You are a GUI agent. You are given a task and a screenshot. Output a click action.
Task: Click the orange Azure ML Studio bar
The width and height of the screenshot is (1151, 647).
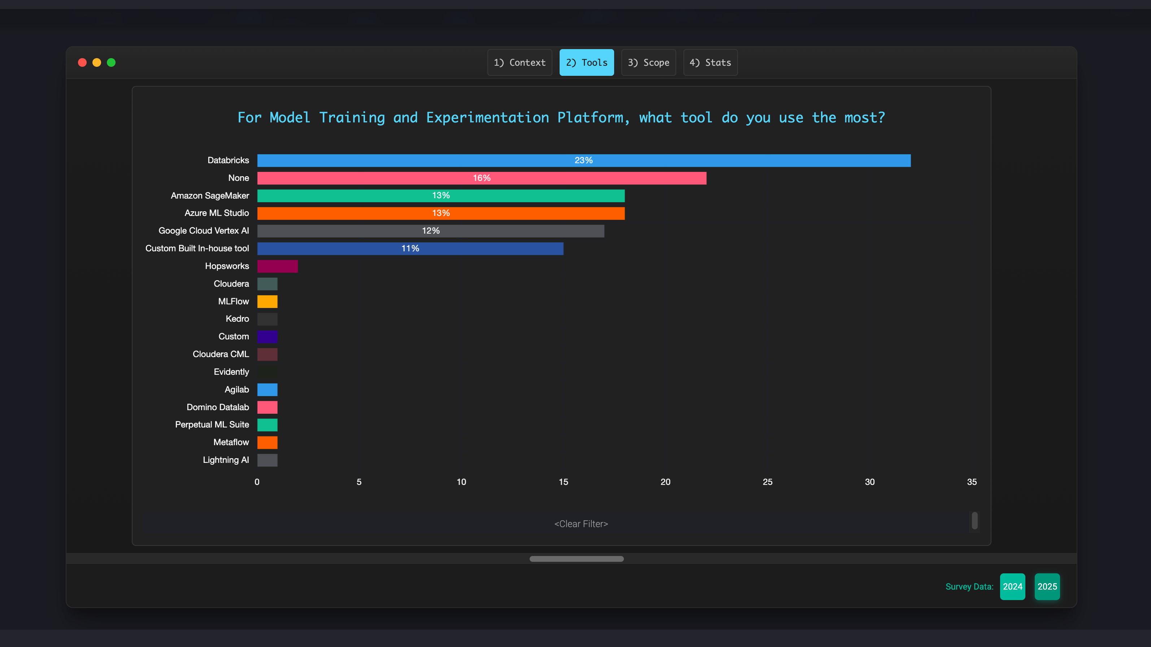440,213
